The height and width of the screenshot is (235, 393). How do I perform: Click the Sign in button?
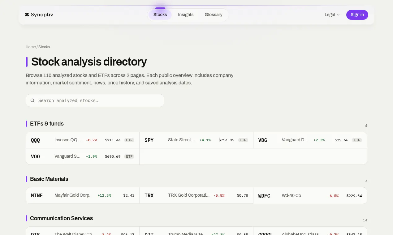click(357, 15)
